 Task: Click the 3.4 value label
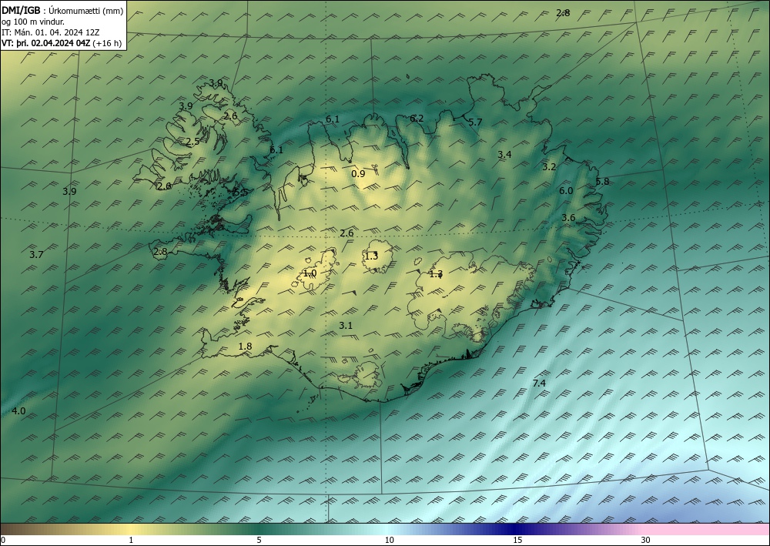504,155
